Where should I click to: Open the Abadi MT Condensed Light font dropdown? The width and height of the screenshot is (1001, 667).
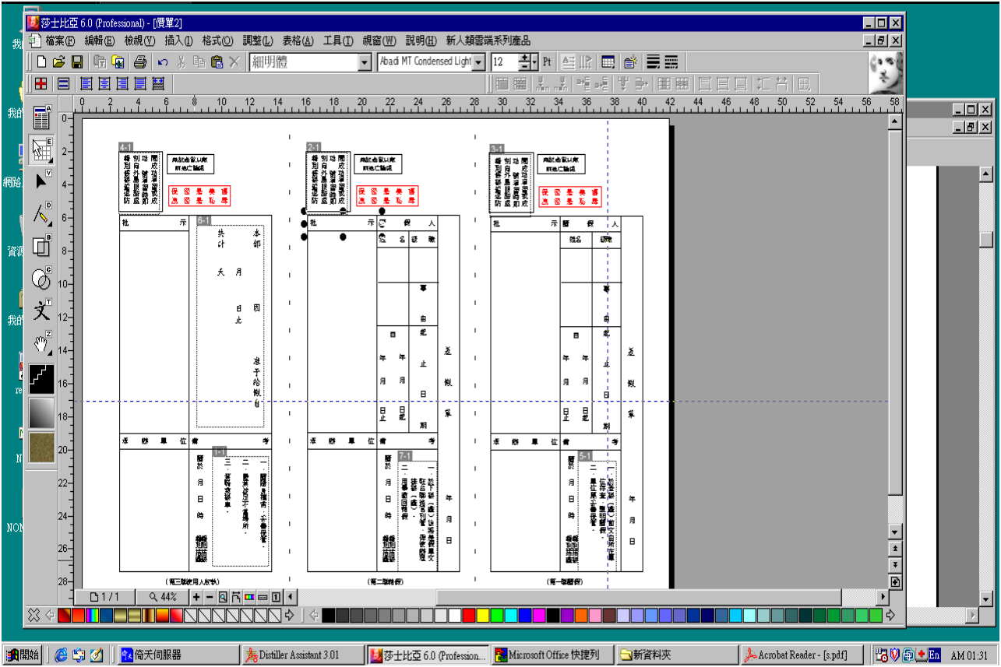[x=478, y=63]
